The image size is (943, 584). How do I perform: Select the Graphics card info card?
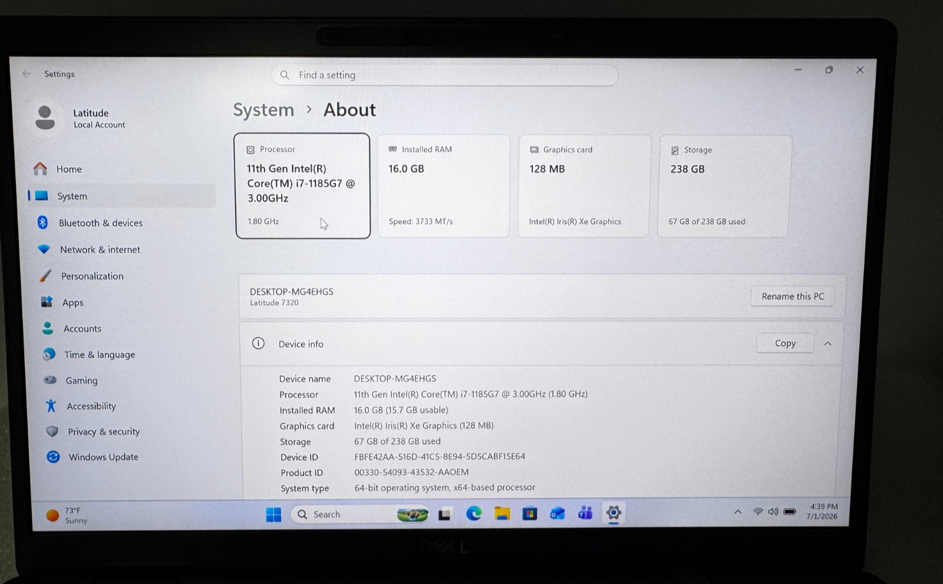584,186
